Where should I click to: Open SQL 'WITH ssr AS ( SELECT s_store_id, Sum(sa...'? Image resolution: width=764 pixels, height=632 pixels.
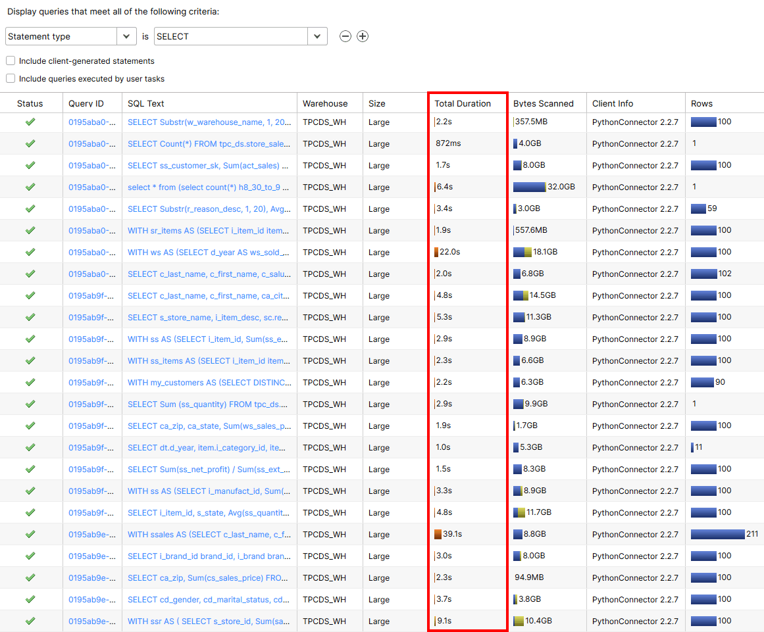coord(209,621)
